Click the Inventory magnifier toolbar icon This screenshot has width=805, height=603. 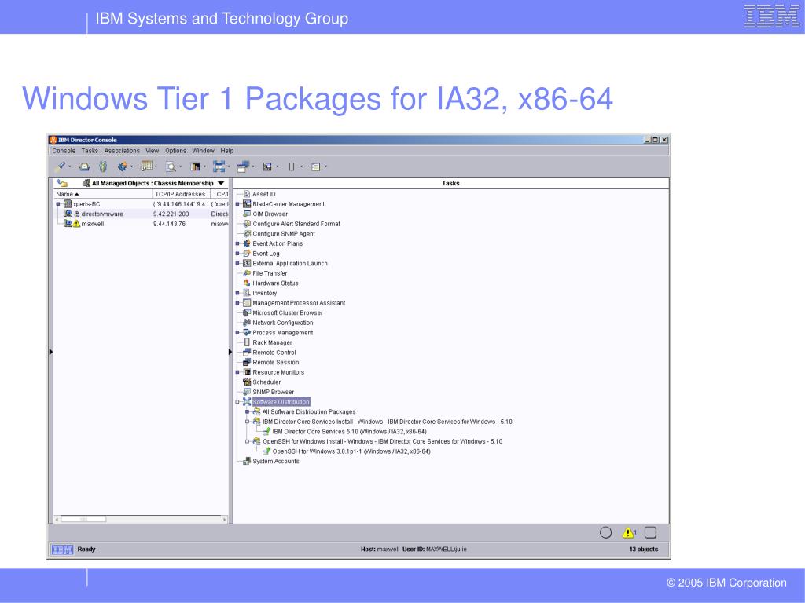click(171, 166)
